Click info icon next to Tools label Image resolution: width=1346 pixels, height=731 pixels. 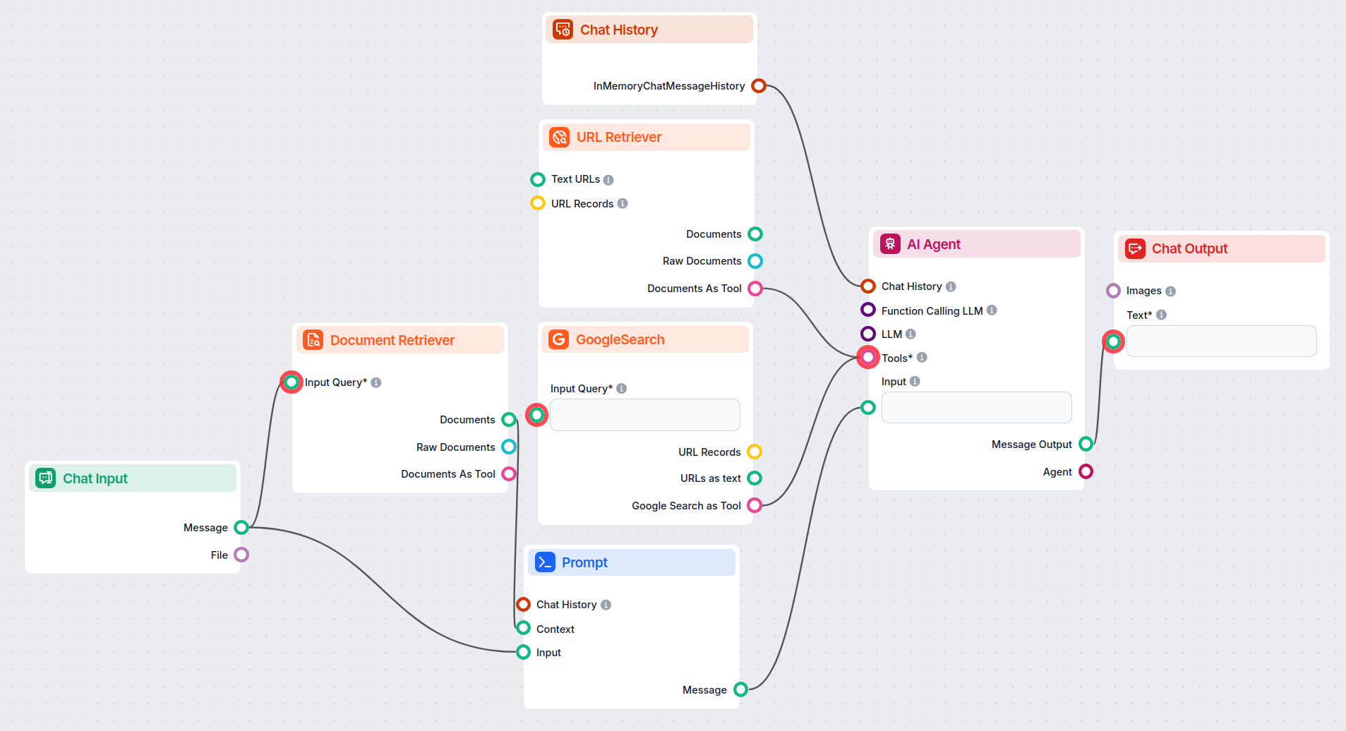tap(922, 357)
